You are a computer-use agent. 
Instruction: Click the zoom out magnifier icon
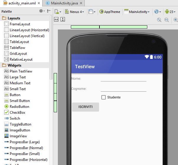point(166,20)
